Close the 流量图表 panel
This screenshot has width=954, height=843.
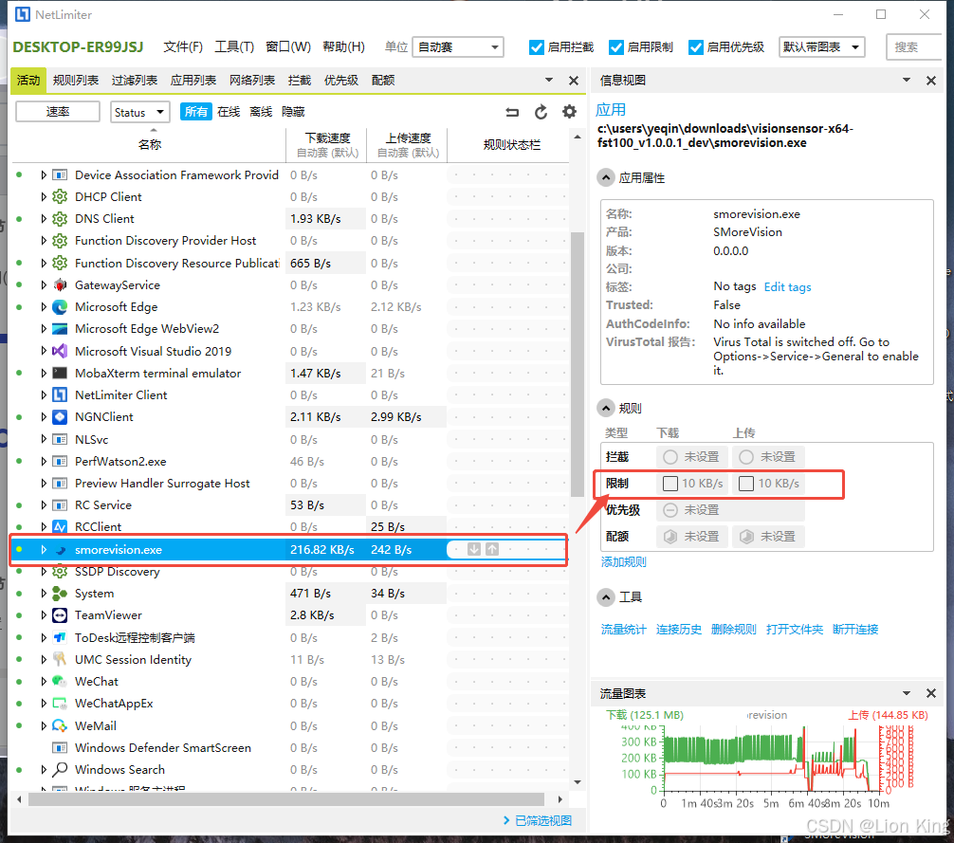pos(931,693)
